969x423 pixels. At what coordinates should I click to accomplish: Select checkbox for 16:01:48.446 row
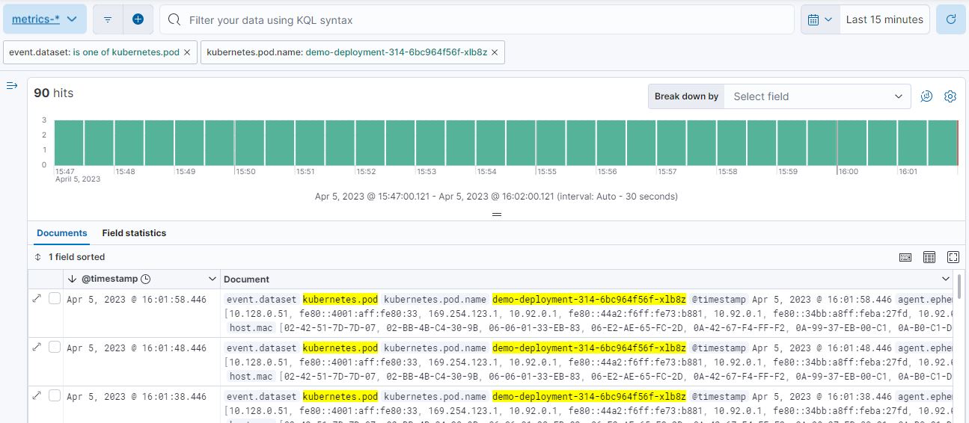click(55, 348)
